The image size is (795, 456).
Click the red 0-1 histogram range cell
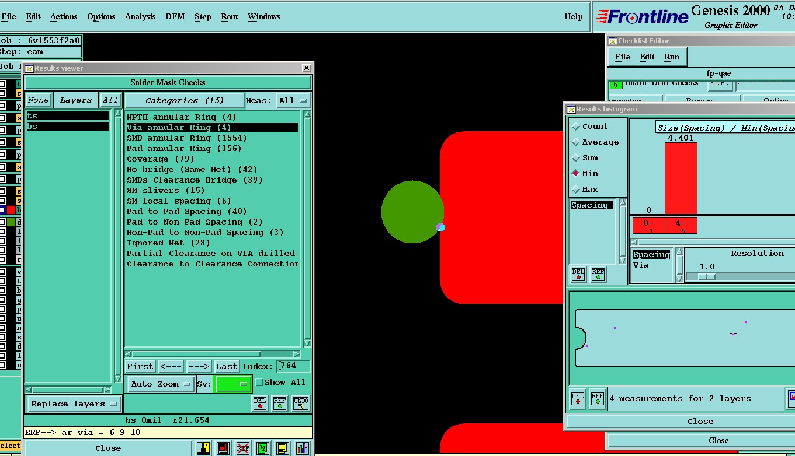tap(649, 226)
